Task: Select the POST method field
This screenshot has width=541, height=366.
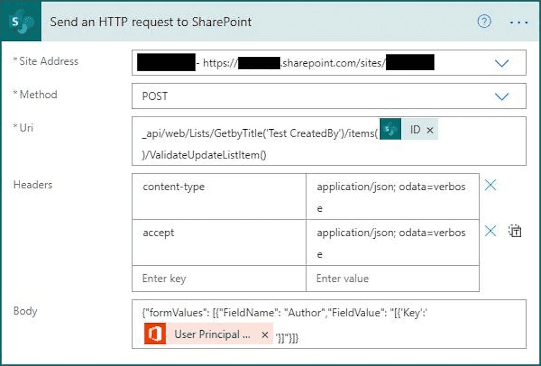Action: tap(329, 96)
